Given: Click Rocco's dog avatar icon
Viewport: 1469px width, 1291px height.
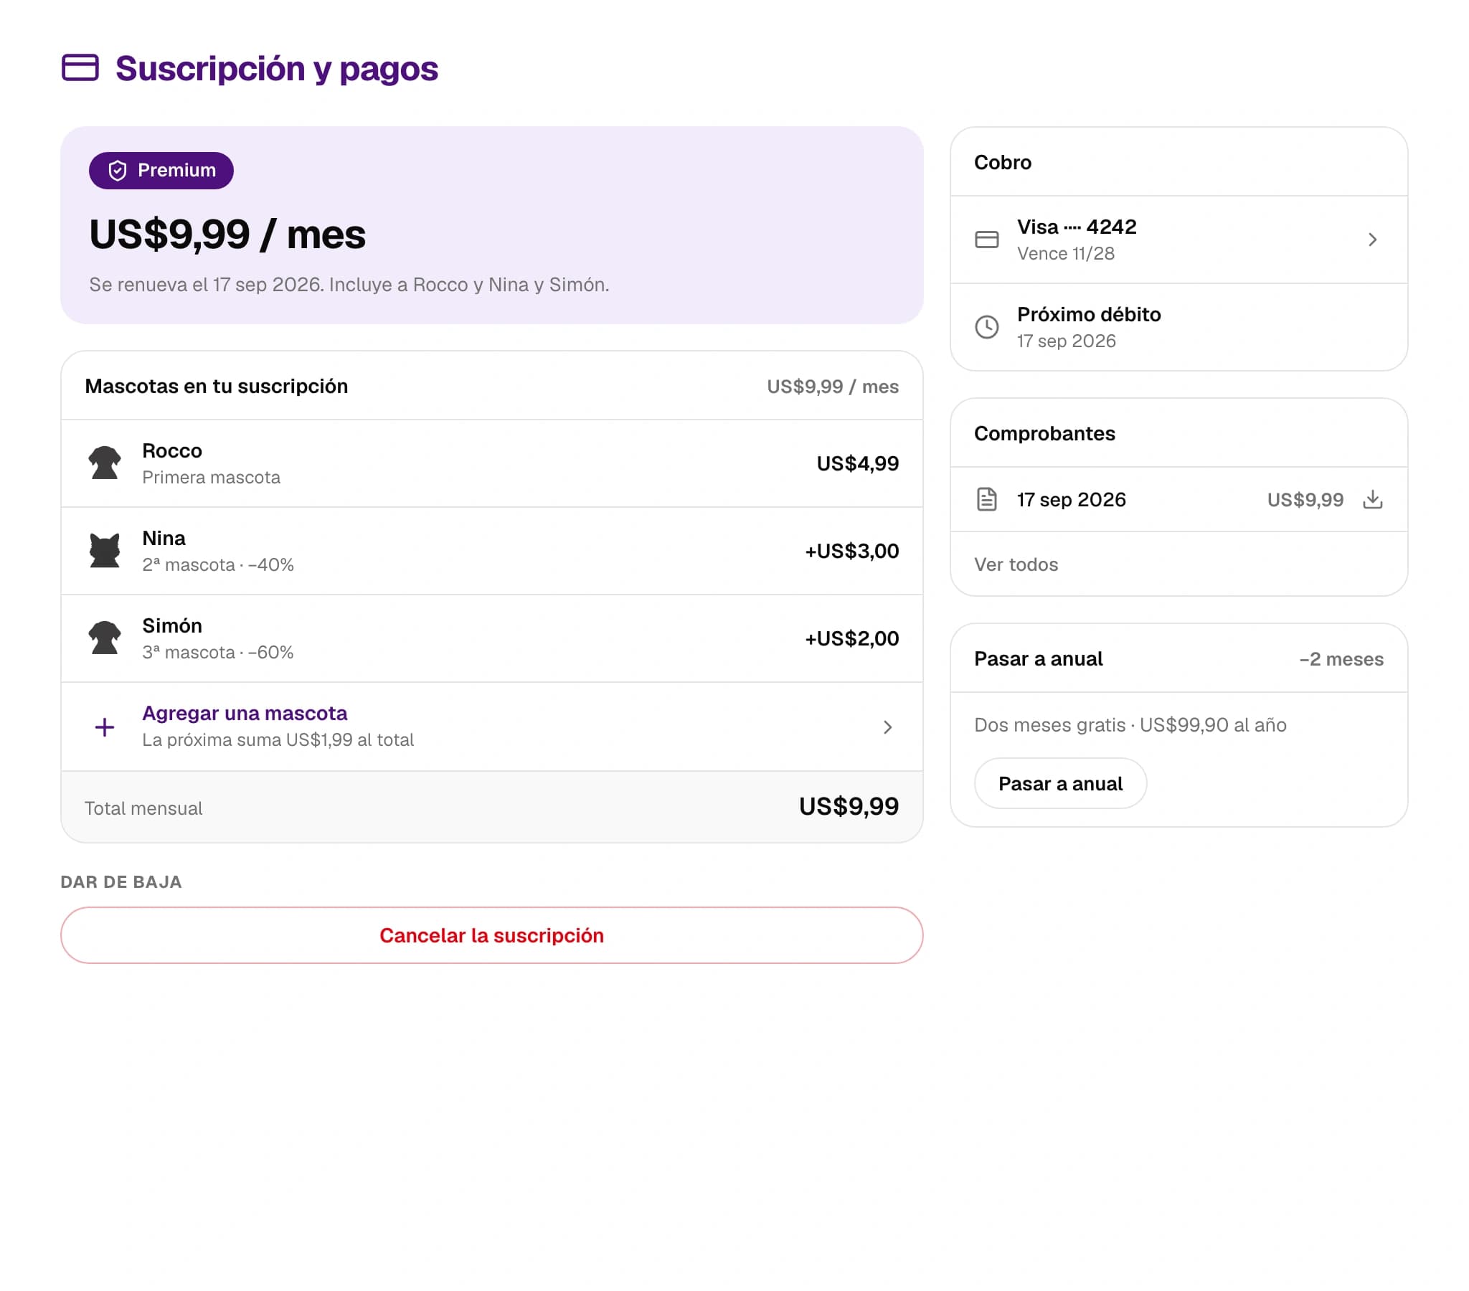Looking at the screenshot, I should tap(105, 463).
